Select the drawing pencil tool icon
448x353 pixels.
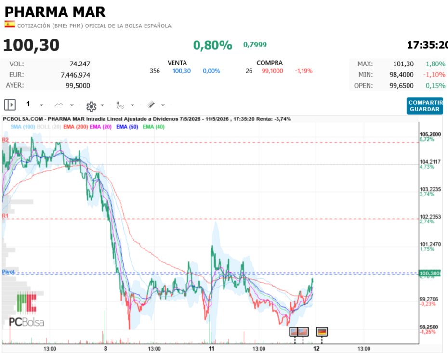(x=151, y=105)
